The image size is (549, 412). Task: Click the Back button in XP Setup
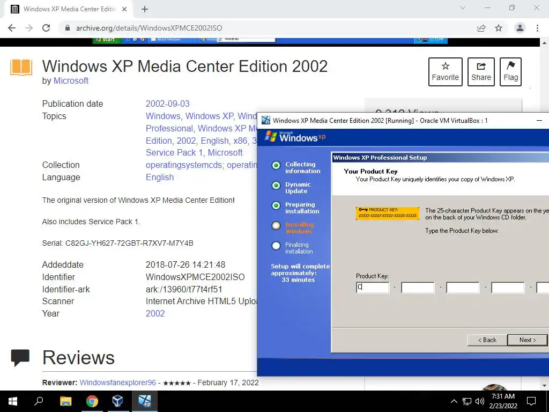(x=487, y=340)
